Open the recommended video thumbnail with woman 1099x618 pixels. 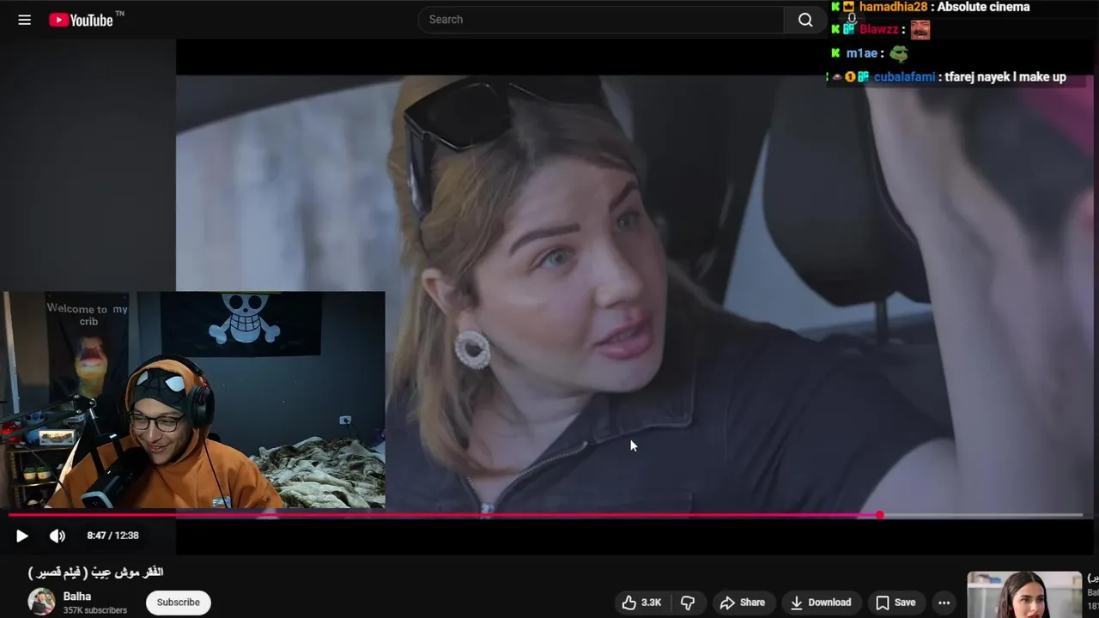(1024, 595)
